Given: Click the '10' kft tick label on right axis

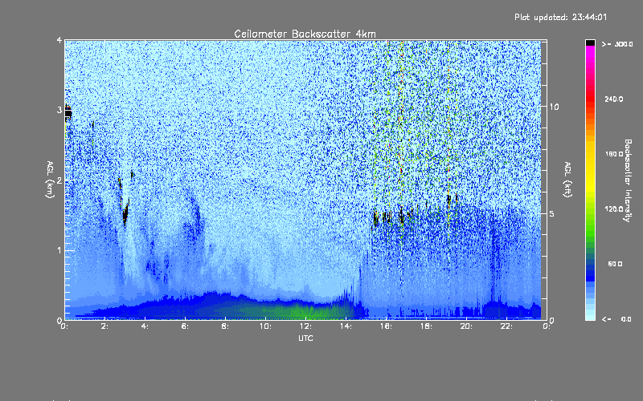Looking at the screenshot, I should (x=554, y=107).
